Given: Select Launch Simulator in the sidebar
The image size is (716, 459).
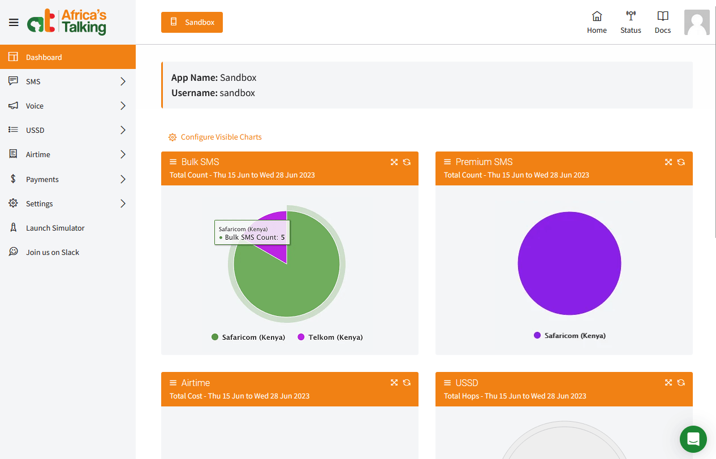Looking at the screenshot, I should tap(55, 228).
